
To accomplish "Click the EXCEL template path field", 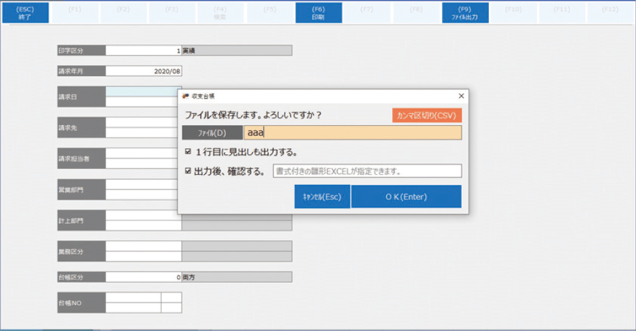I will pos(366,171).
